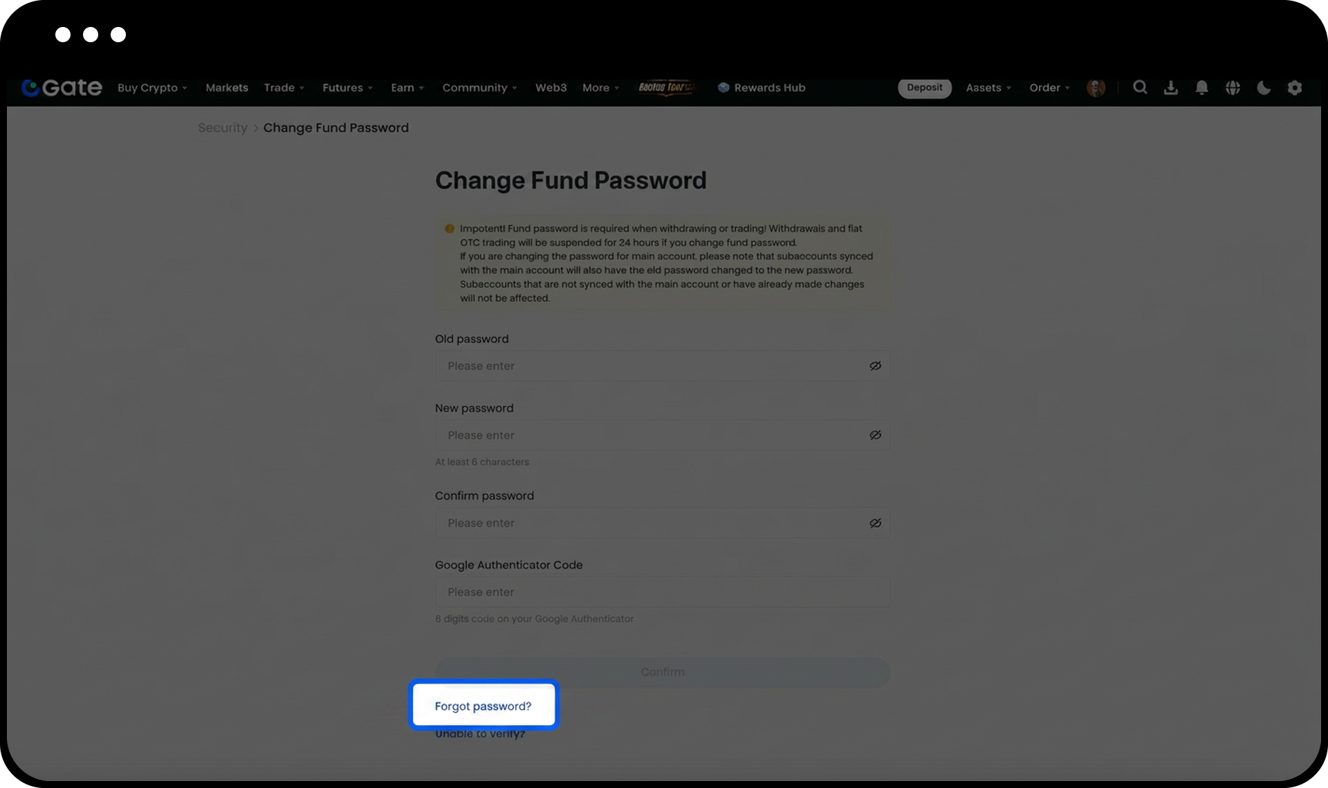Toggle New password visibility
The height and width of the screenshot is (788, 1328).
pyautogui.click(x=875, y=435)
